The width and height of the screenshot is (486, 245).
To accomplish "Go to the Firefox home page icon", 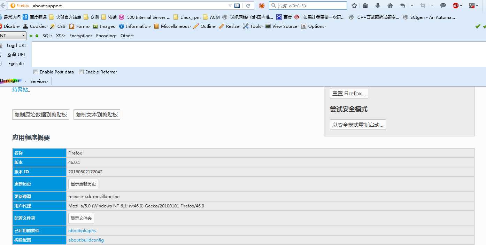I will click(390, 6).
